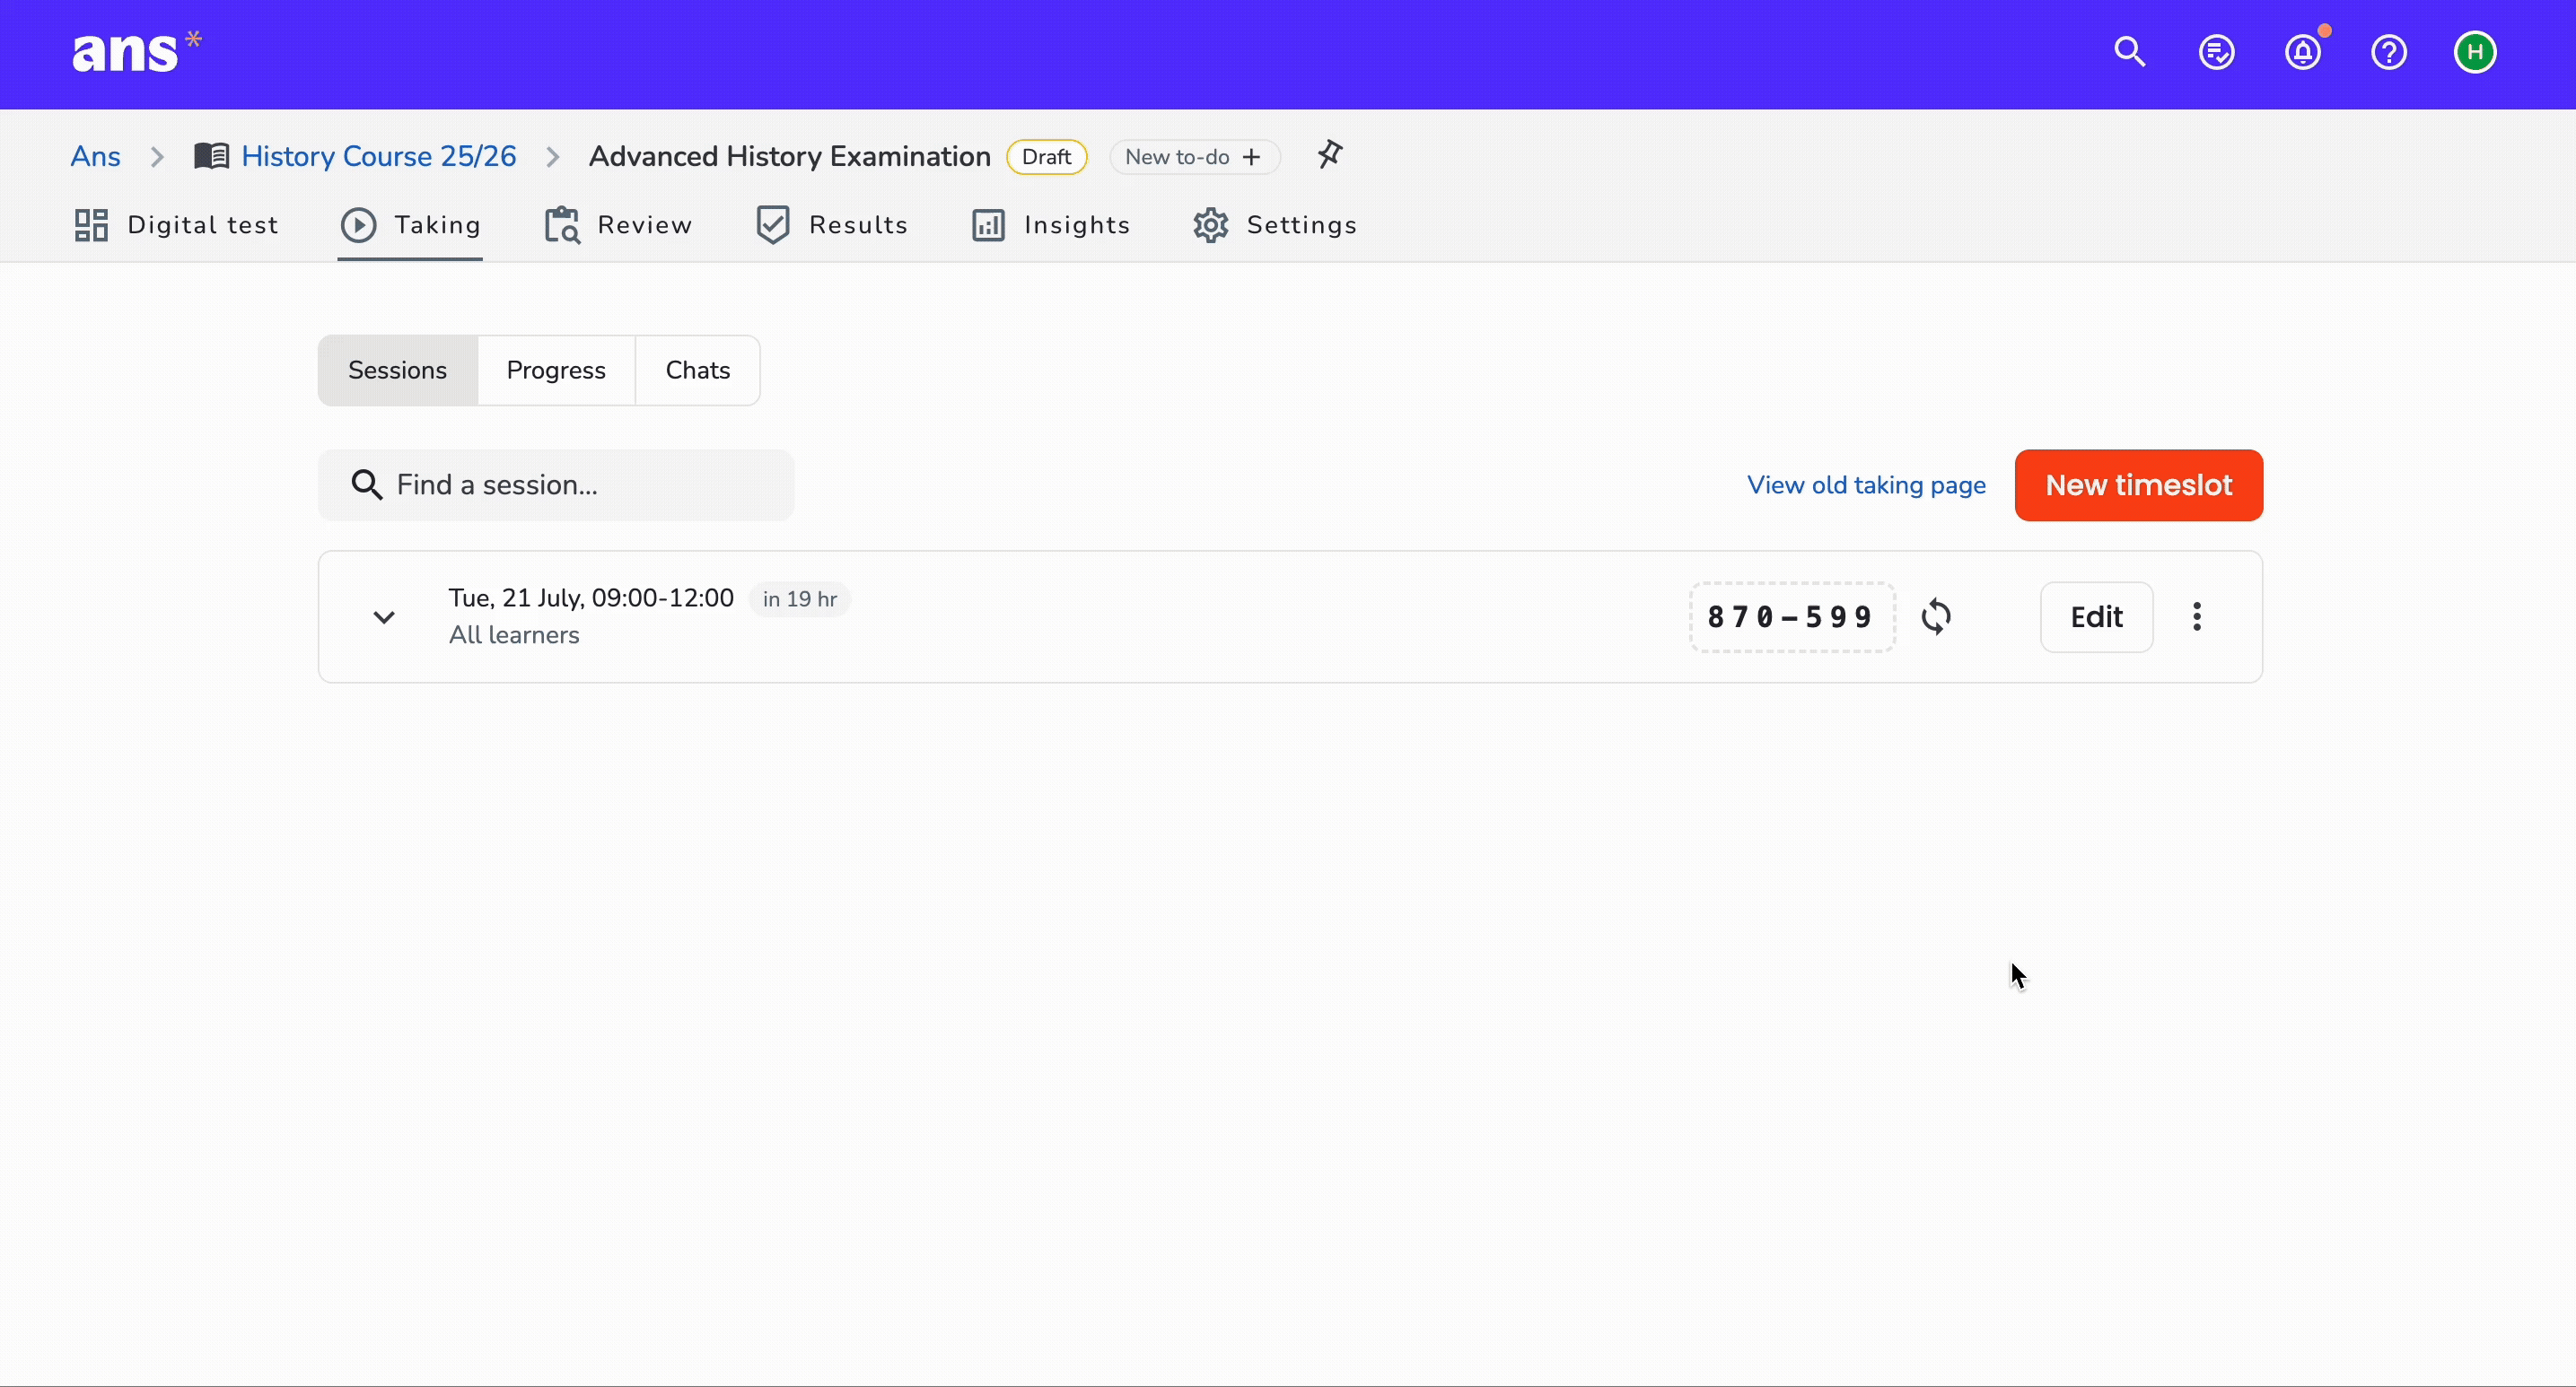
Task: Regenerate the access code 870-599
Action: 1936,616
